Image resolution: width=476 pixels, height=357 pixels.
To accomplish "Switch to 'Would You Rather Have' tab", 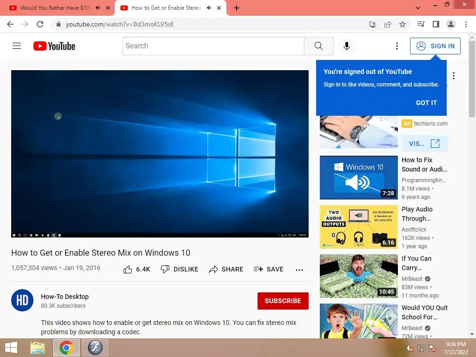I will 55,8.
